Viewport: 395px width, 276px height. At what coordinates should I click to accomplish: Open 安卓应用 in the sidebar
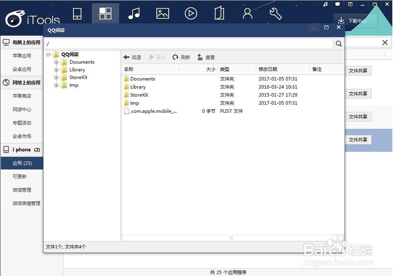tap(22, 69)
